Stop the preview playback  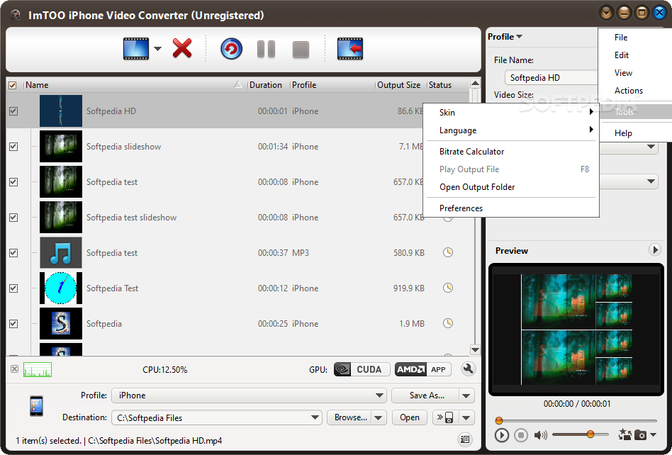point(521,435)
